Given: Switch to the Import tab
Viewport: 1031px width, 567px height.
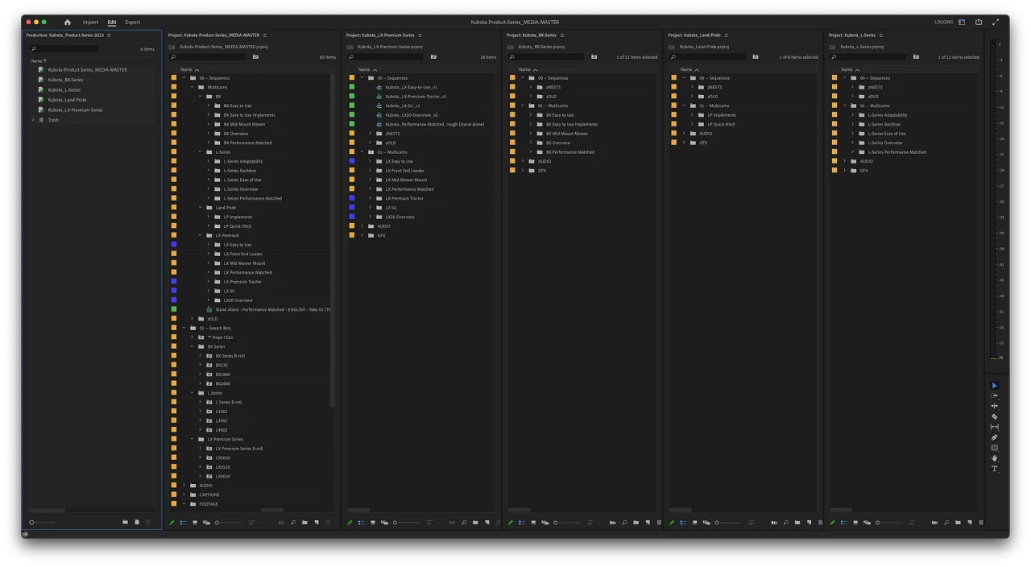Looking at the screenshot, I should [x=90, y=23].
